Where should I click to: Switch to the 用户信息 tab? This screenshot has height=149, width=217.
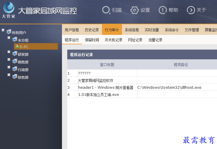coord(72,30)
